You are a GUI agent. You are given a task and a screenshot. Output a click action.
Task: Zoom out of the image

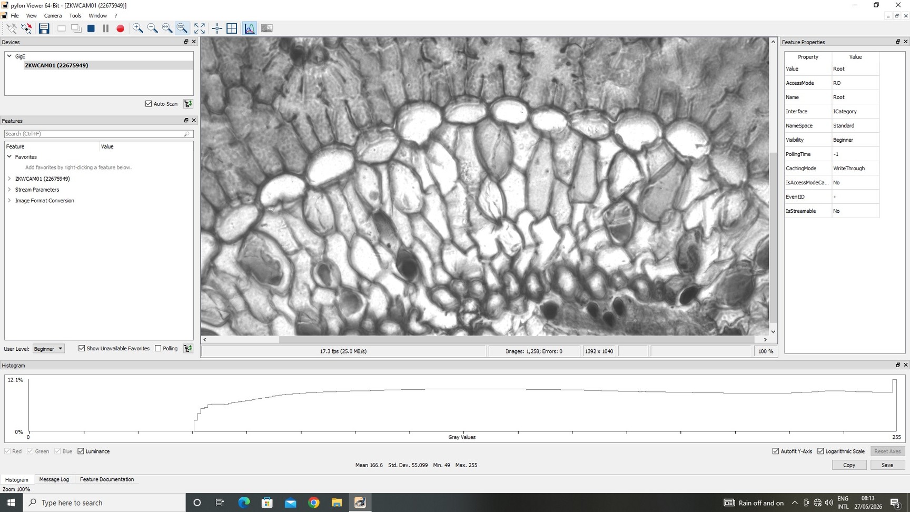pos(153,28)
